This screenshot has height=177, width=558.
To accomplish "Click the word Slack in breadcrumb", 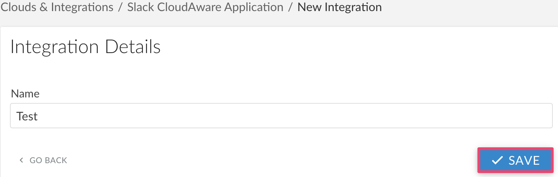I will (x=140, y=7).
